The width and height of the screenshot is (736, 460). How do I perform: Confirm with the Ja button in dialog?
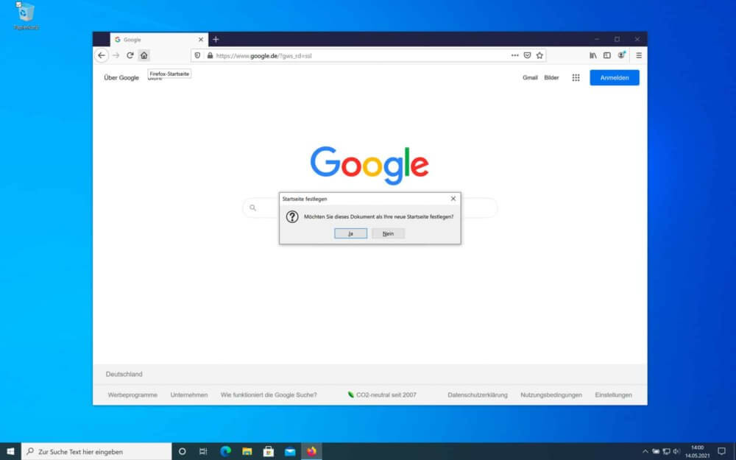click(x=350, y=233)
